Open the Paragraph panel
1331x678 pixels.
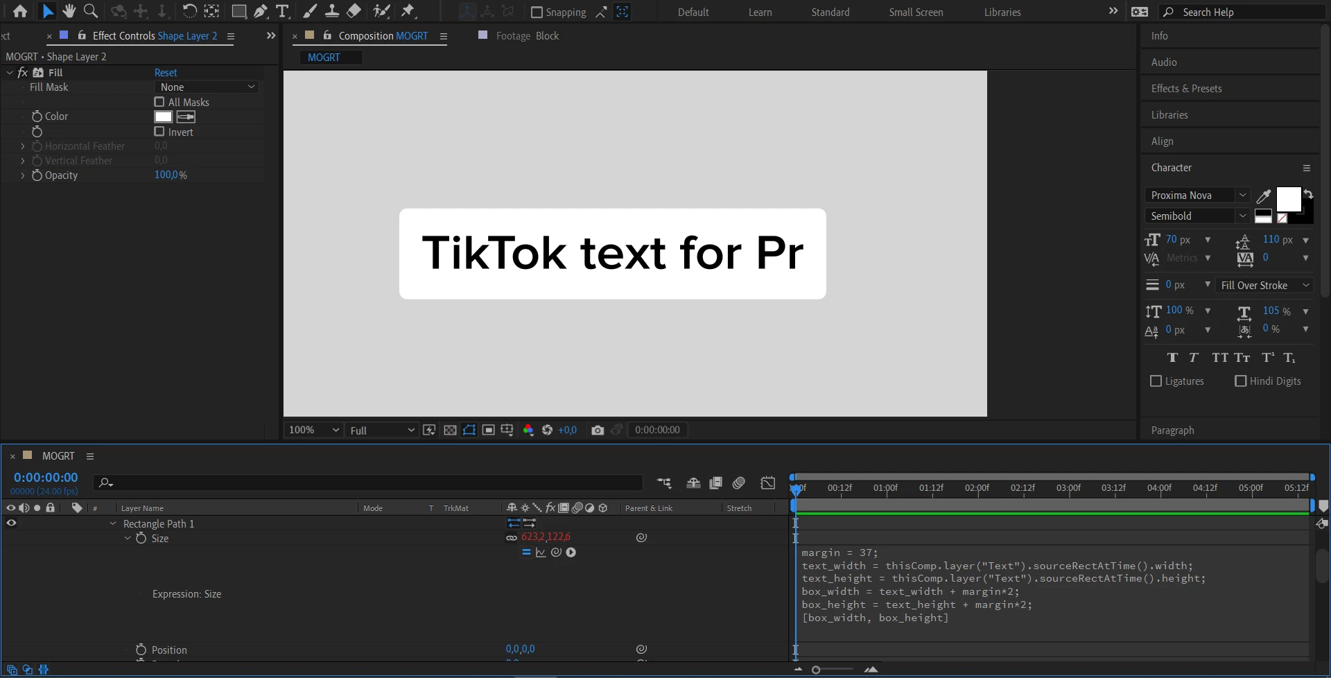click(1173, 431)
